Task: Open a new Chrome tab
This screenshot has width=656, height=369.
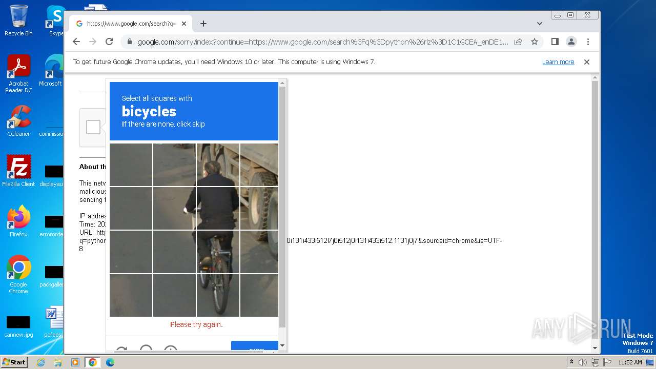Action: [x=203, y=24]
